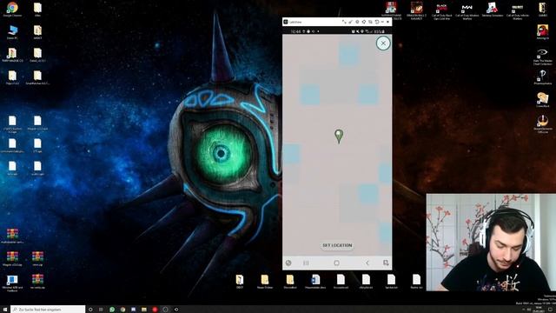Open Call of Duty Black Ops Cold War shortcut
This screenshot has height=313, width=556.
point(442,10)
